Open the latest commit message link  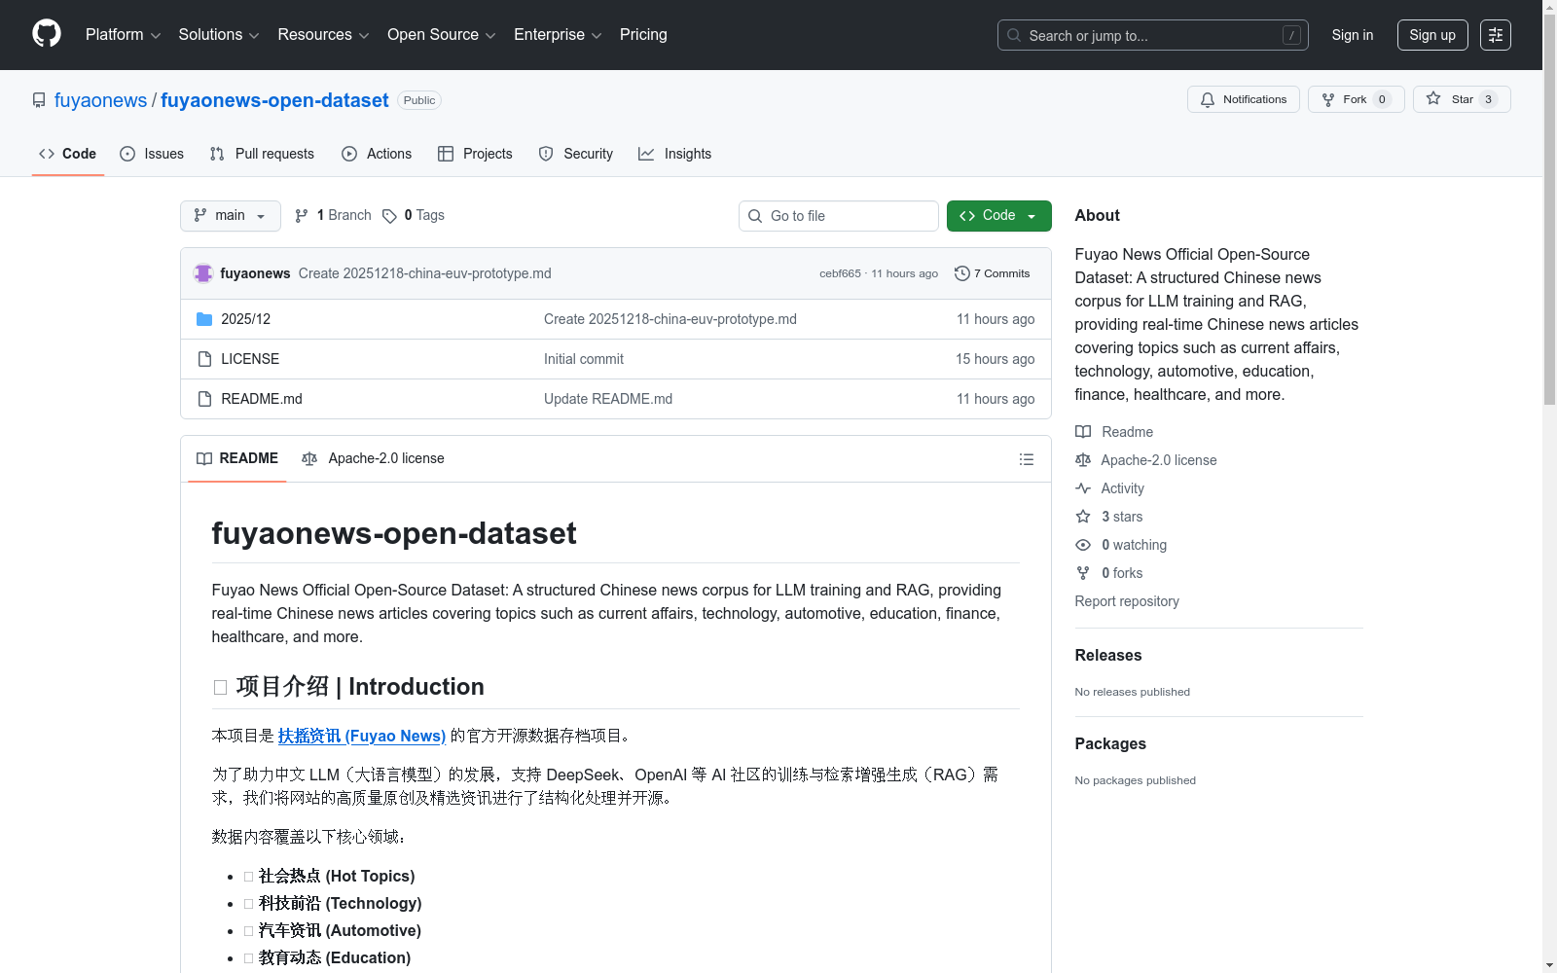click(425, 273)
